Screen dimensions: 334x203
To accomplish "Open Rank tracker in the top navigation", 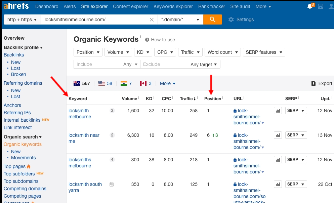I will point(211,7).
